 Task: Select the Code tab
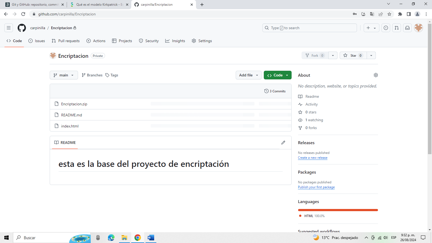[x=14, y=41]
